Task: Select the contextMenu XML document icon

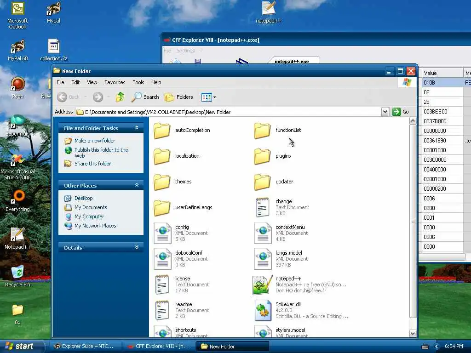Action: click(263, 233)
